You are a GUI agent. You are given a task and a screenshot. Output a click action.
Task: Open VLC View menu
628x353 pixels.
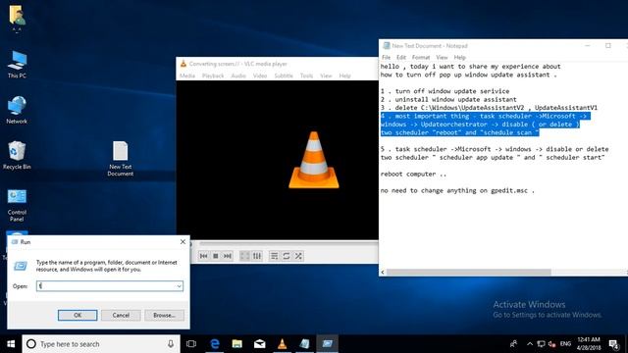click(x=326, y=76)
